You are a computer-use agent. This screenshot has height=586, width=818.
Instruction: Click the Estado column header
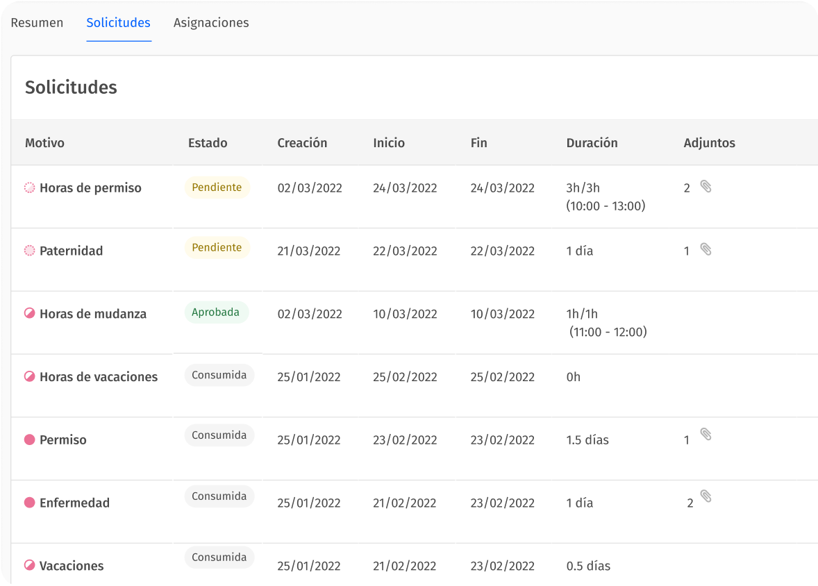coord(208,143)
